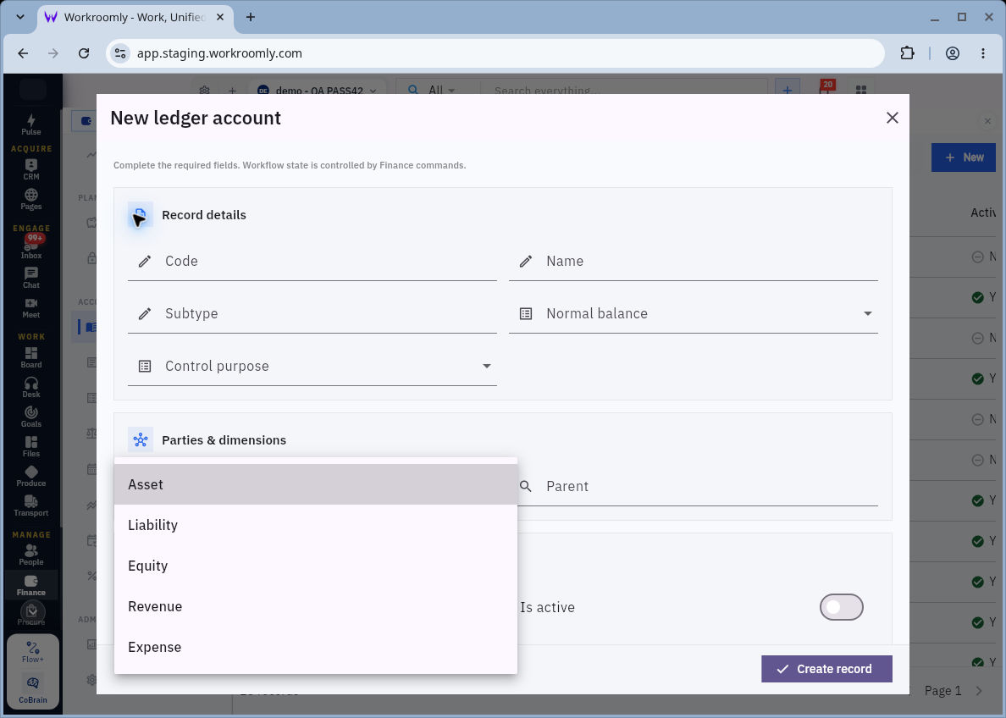Open CoBrain assistant
The width and height of the screenshot is (1006, 718).
pyautogui.click(x=33, y=689)
